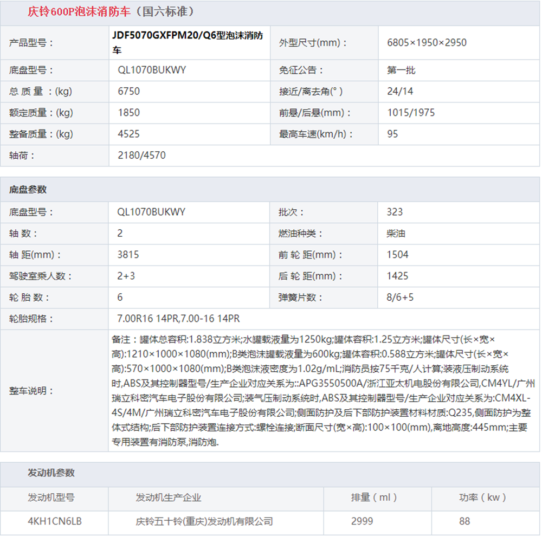Click the 前轮距(mm) label

click(311, 255)
